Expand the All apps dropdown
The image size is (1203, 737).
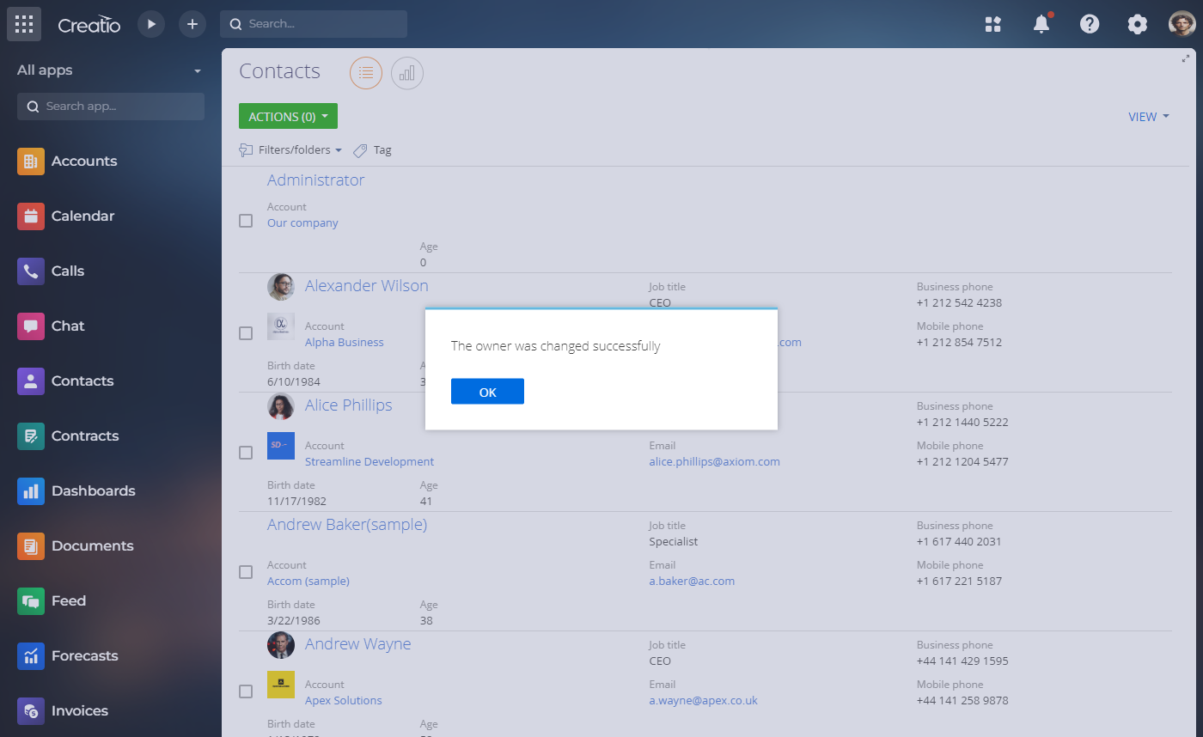tap(109, 70)
